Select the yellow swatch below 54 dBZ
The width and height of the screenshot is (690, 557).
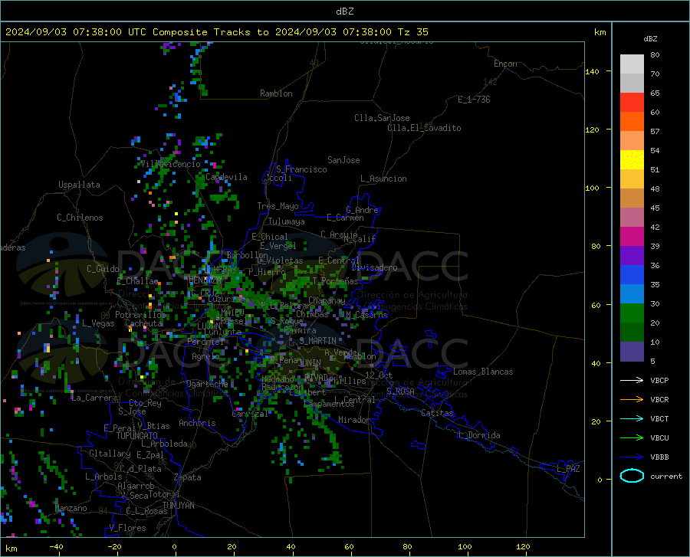(x=632, y=160)
